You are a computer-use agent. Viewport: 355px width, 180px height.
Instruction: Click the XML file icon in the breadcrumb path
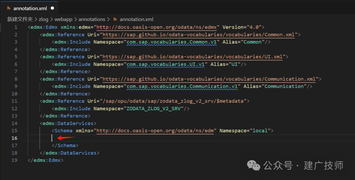[x=115, y=19]
